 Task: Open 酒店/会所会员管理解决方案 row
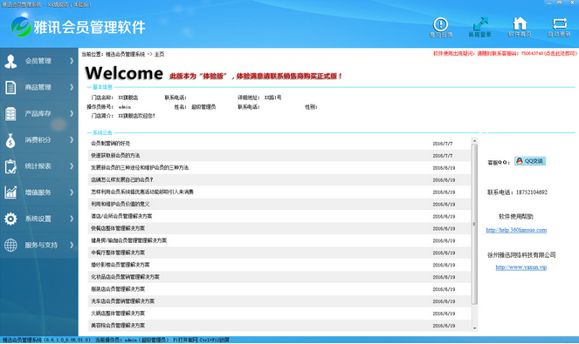pos(279,216)
